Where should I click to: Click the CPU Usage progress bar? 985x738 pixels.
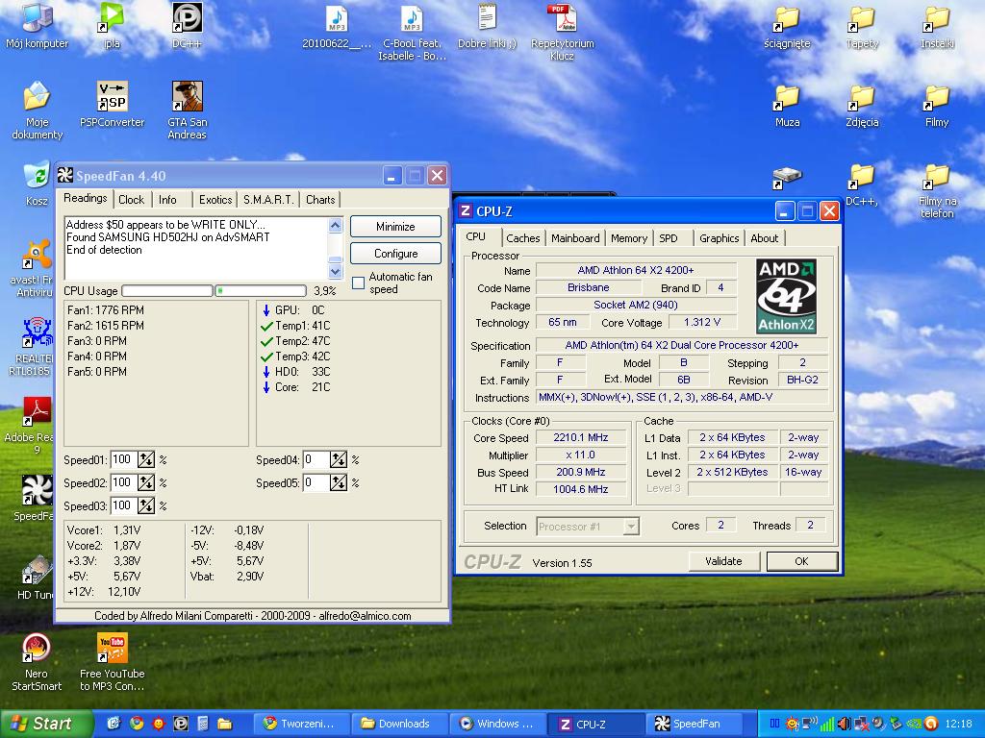[x=166, y=290]
